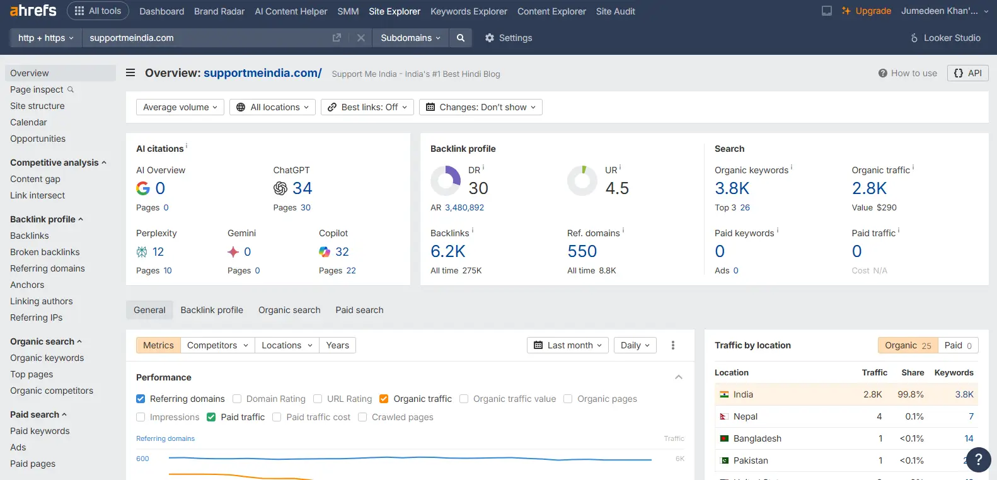
Task: Open Jumedeen Khan account menu
Action: click(x=945, y=11)
